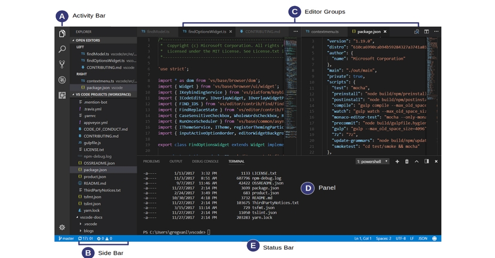Send feedback using the smiley icon

click(x=434, y=238)
